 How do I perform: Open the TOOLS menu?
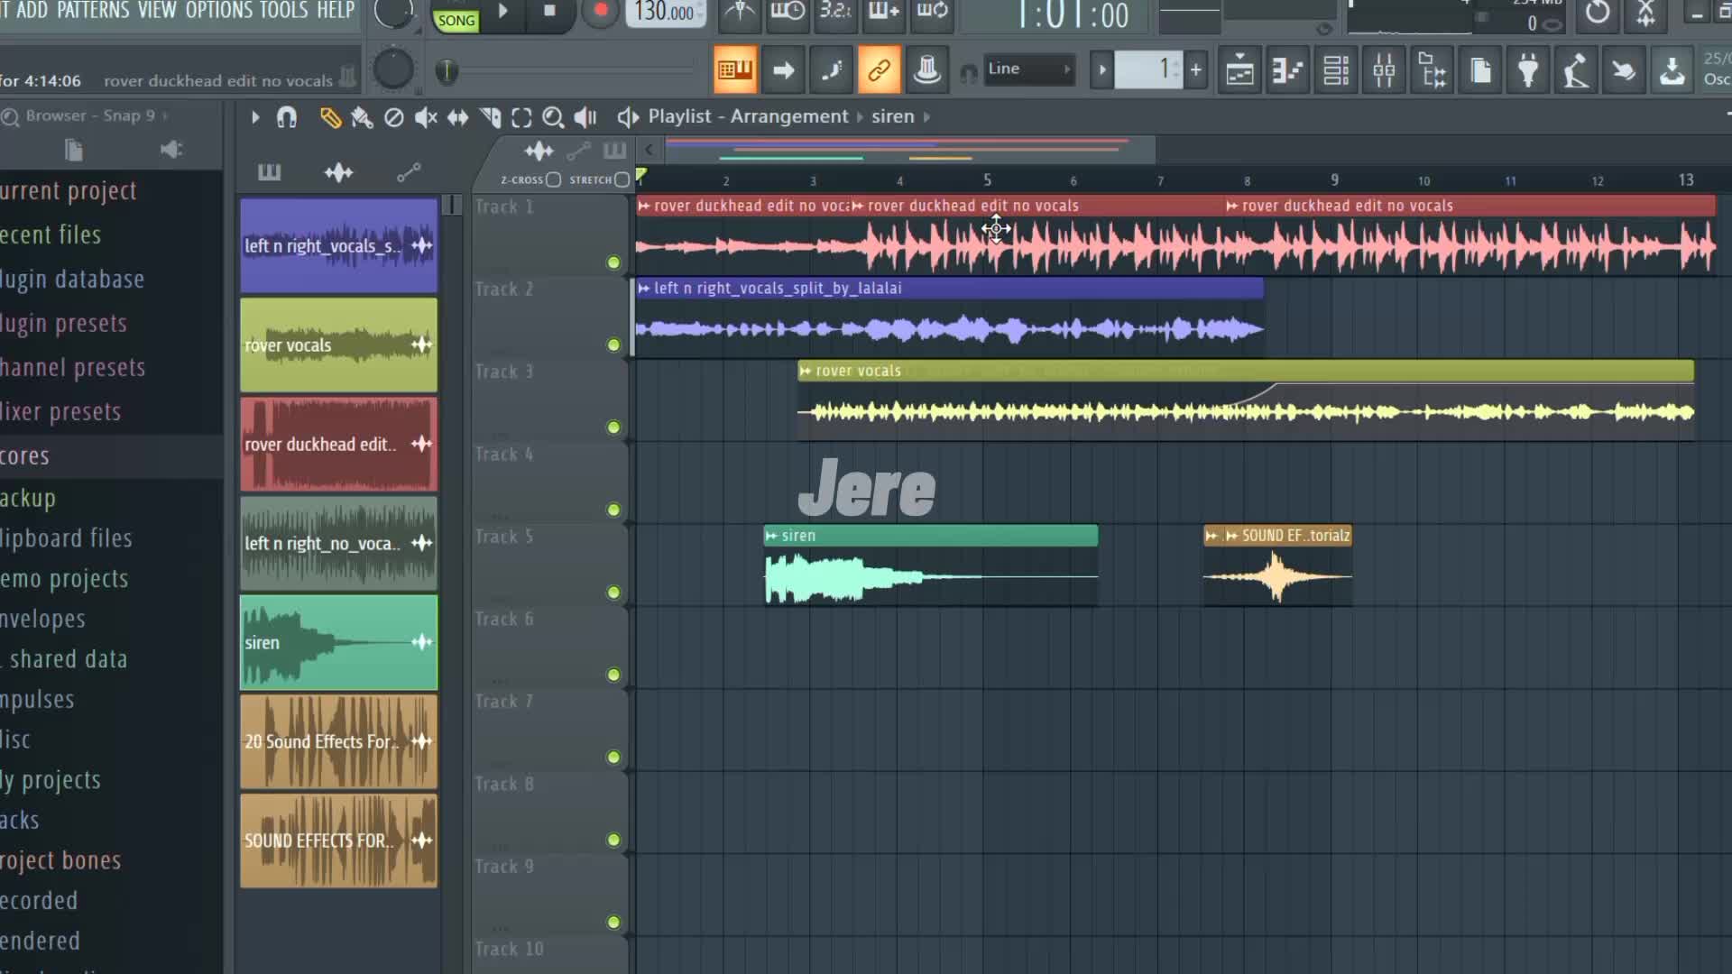[283, 11]
